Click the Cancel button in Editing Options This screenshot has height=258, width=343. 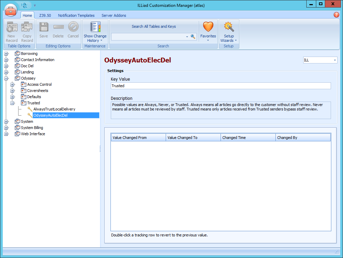tap(73, 26)
